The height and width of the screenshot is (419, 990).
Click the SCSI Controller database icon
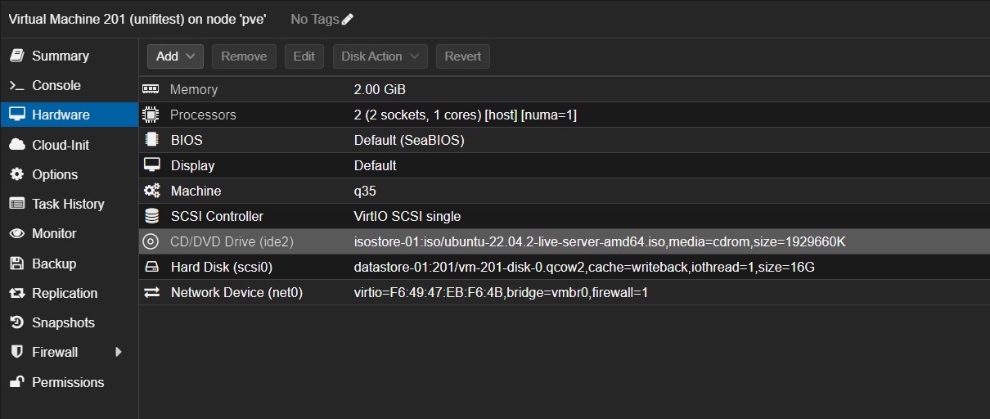click(151, 216)
